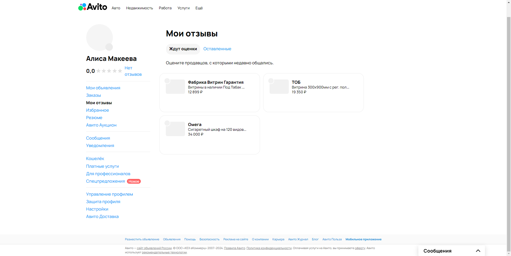Open Заказы in the sidebar
The height and width of the screenshot is (256, 511).
pos(93,95)
